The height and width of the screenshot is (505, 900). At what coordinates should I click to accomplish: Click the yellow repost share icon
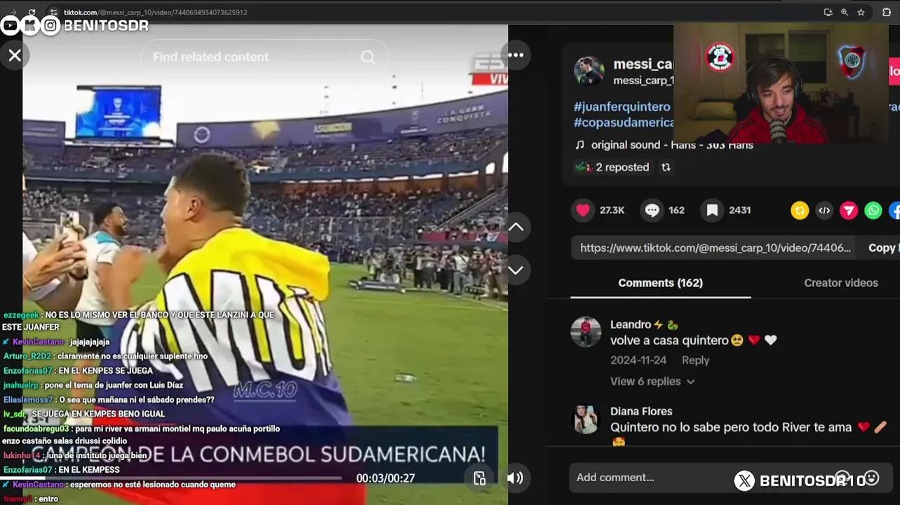point(800,210)
